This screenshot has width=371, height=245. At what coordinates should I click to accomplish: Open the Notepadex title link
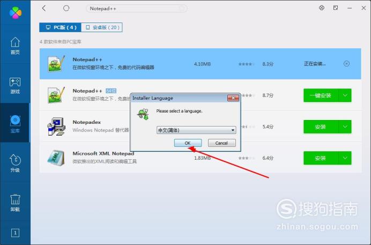point(87,122)
